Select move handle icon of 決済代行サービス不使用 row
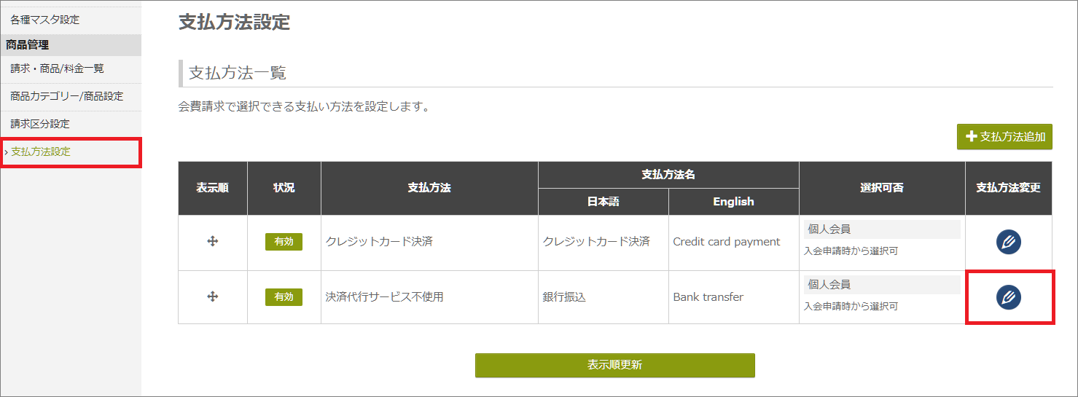Viewport: 1078px width, 397px height. click(213, 296)
